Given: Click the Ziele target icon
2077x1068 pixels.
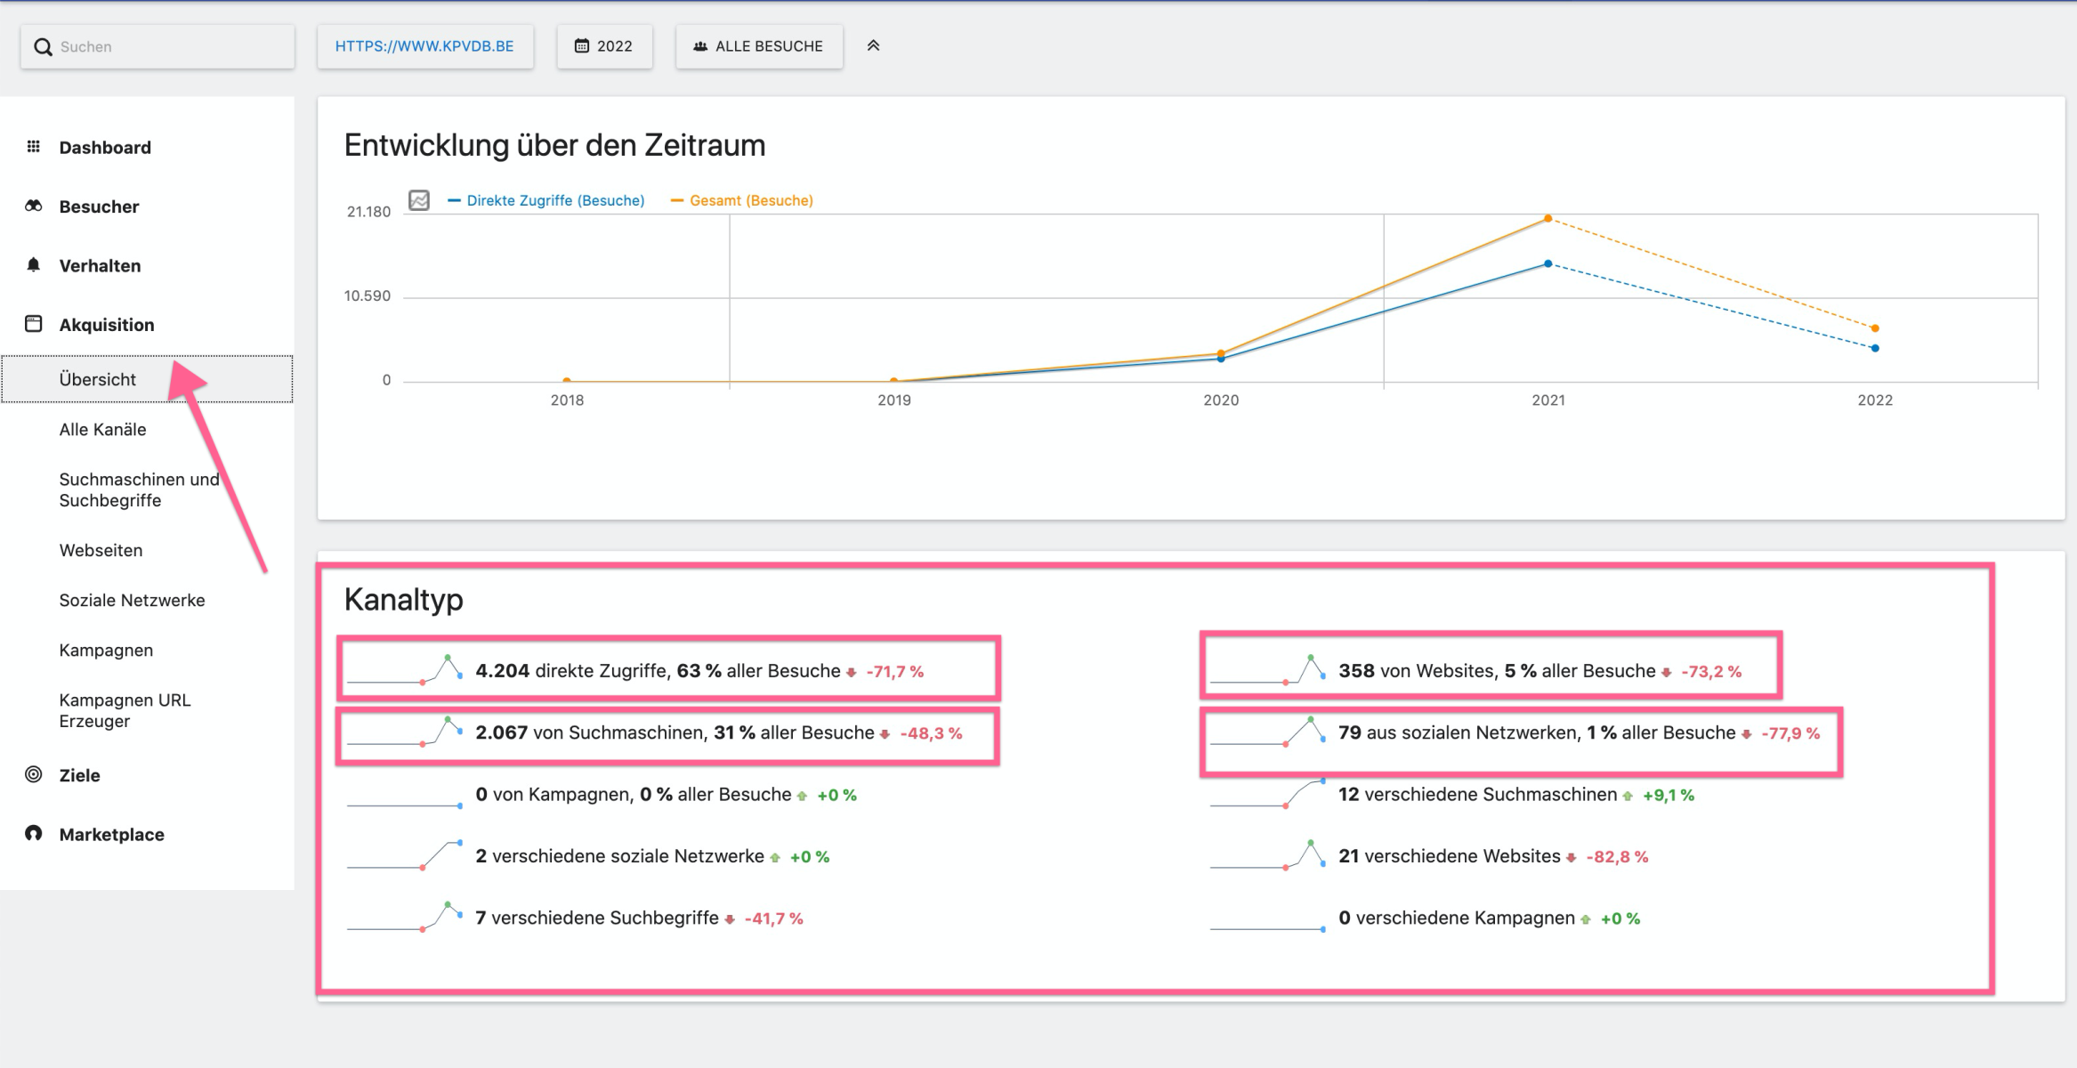Looking at the screenshot, I should click(x=34, y=774).
